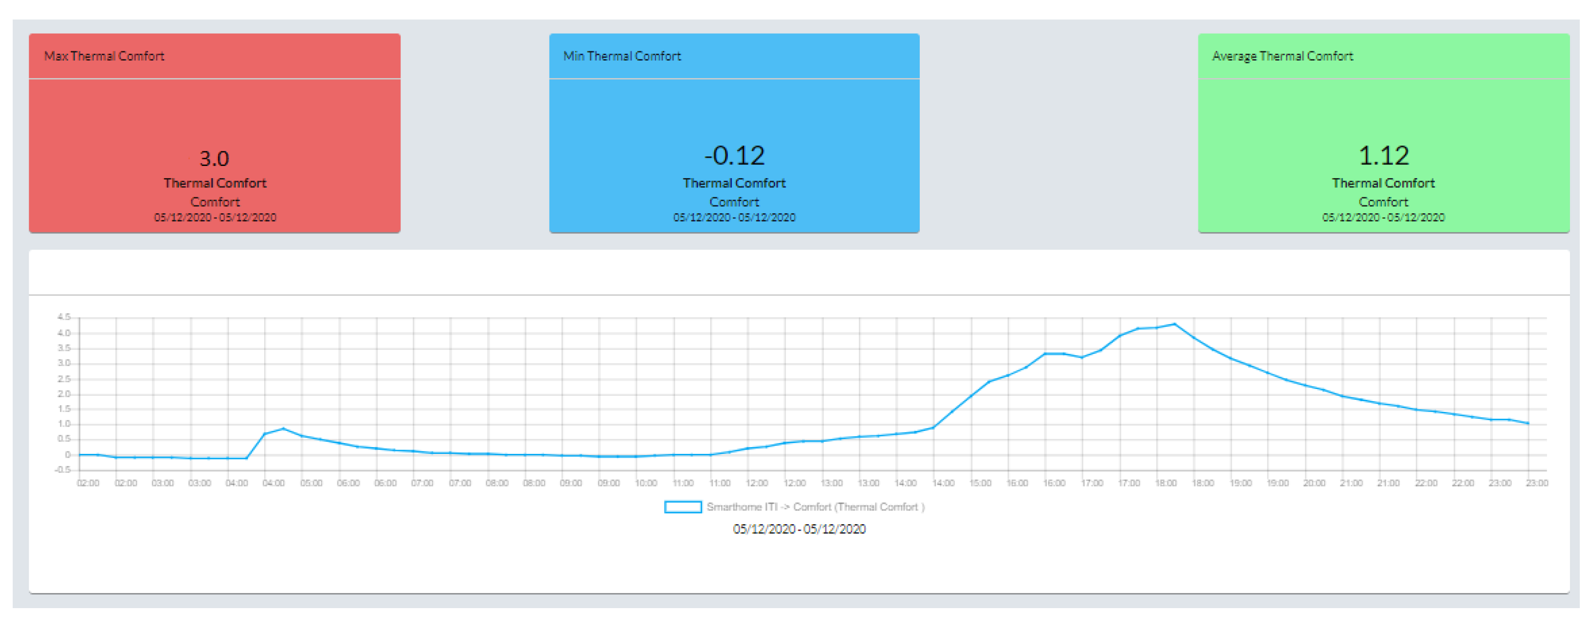Screen dimensions: 1591x633
Task: Click the Smarthome ITI Comfort legend label
Action: click(x=815, y=507)
